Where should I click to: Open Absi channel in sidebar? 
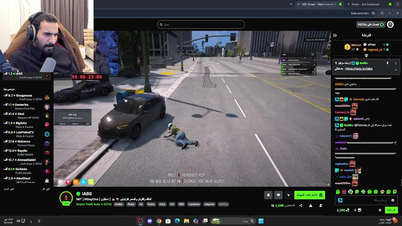[27, 116]
